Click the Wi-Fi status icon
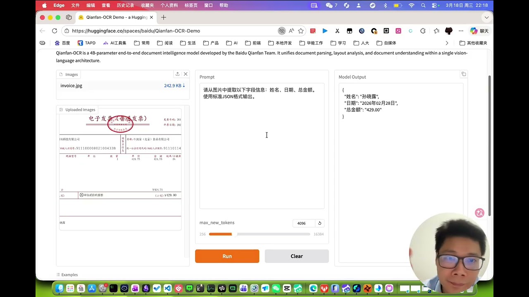Screen dimensions: 529x297 (x=411, y=5)
